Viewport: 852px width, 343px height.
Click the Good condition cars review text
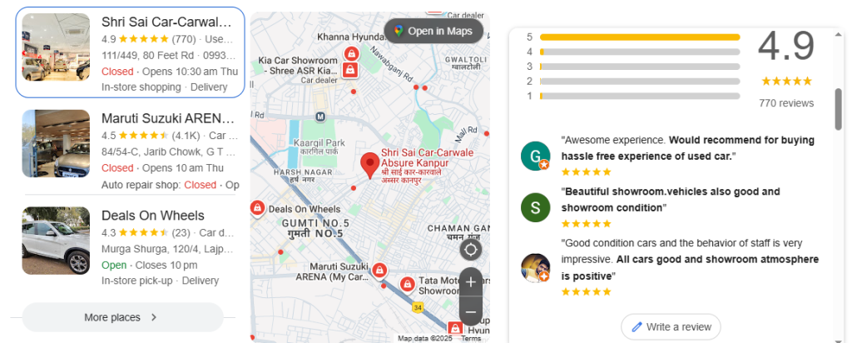click(x=690, y=260)
